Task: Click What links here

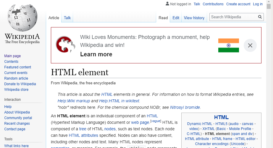Action: pos(16,146)
